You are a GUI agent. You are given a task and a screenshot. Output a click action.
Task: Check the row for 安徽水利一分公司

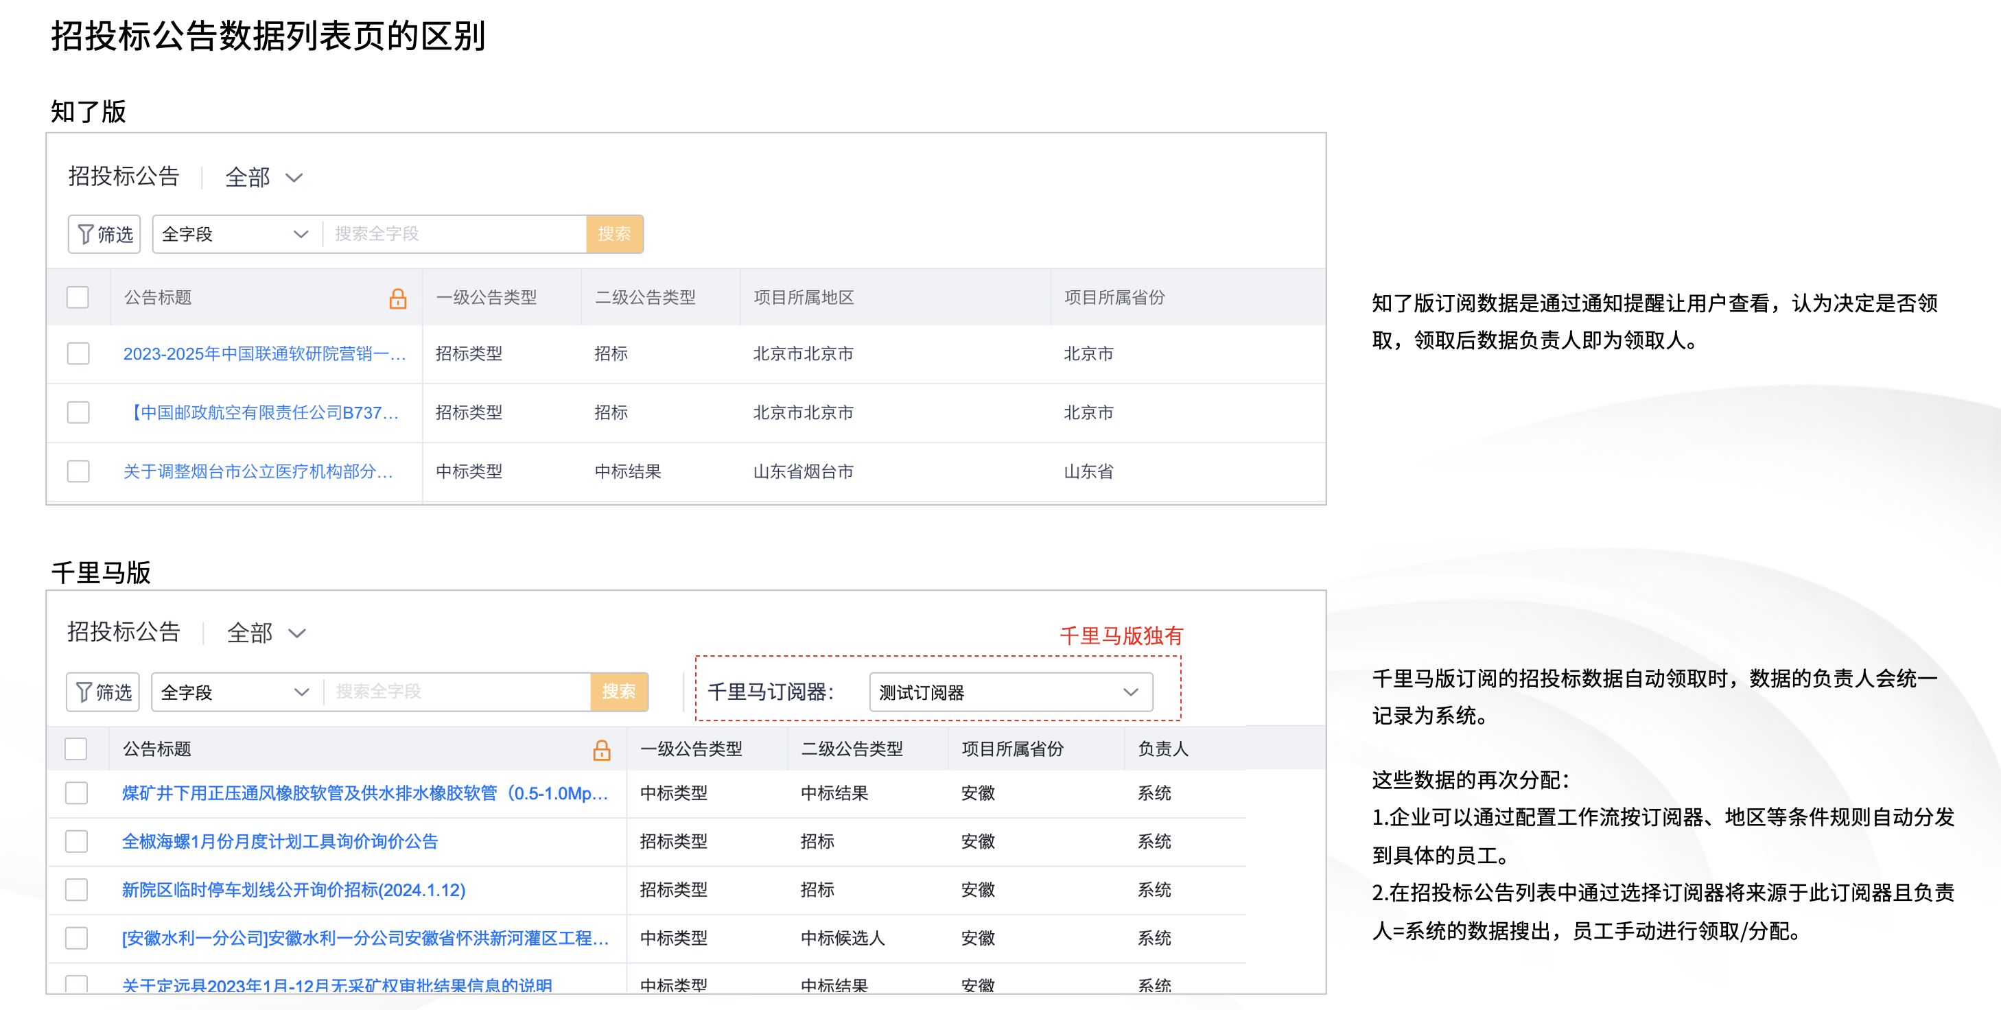point(77,938)
